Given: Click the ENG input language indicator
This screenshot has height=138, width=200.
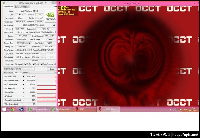Looking at the screenshot, I should [186, 109].
